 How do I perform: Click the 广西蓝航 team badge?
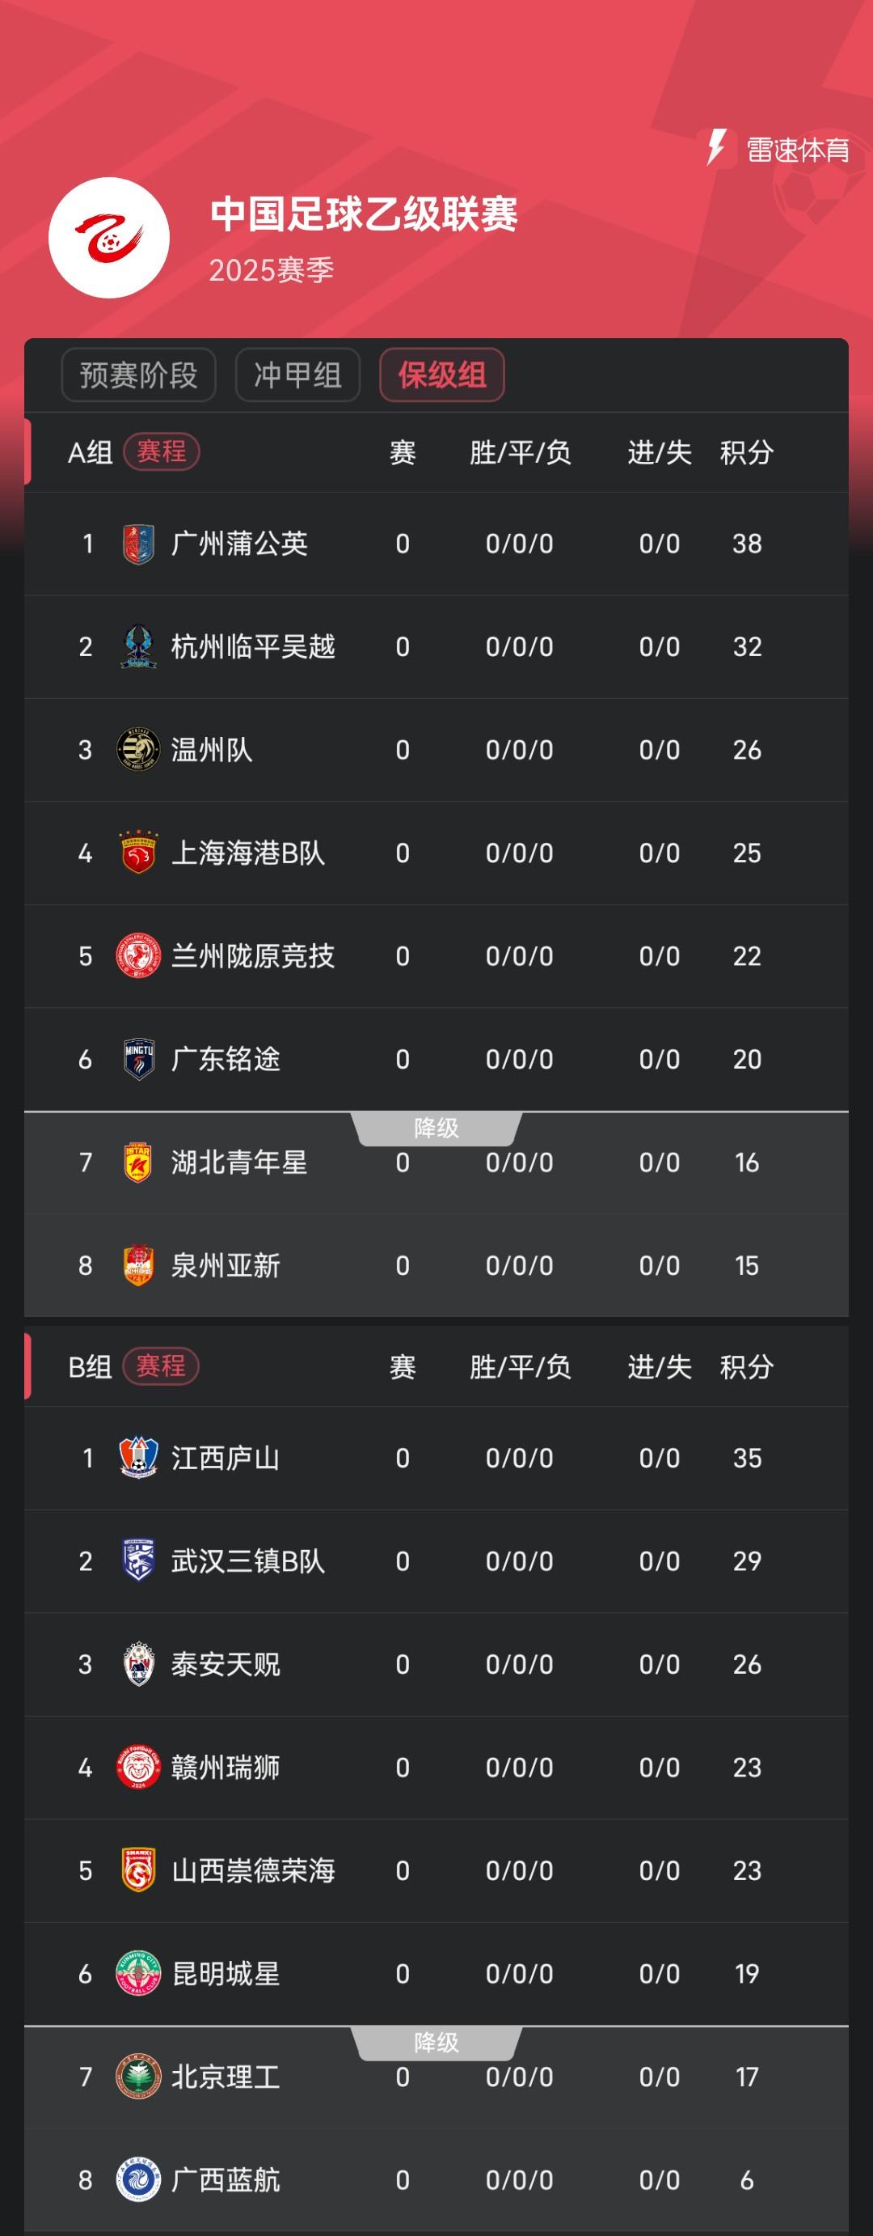coord(139,2179)
